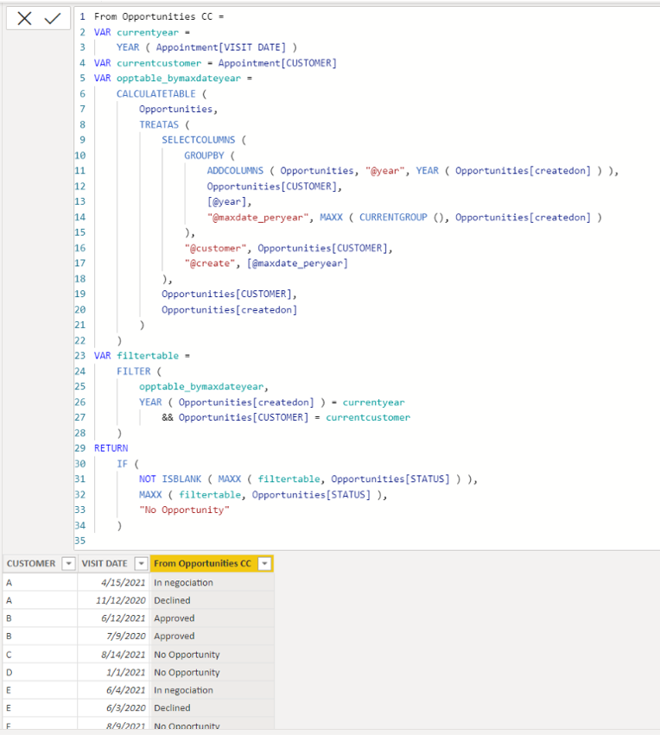
Task: Select In negociation cell for 4/15/2021
Action: tap(212, 583)
